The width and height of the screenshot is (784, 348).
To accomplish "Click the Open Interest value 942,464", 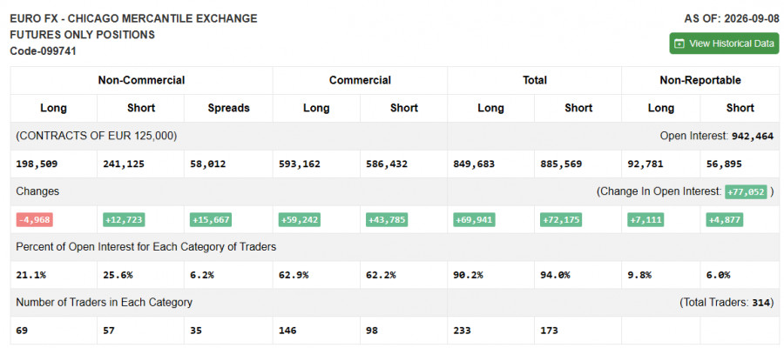I will (753, 137).
